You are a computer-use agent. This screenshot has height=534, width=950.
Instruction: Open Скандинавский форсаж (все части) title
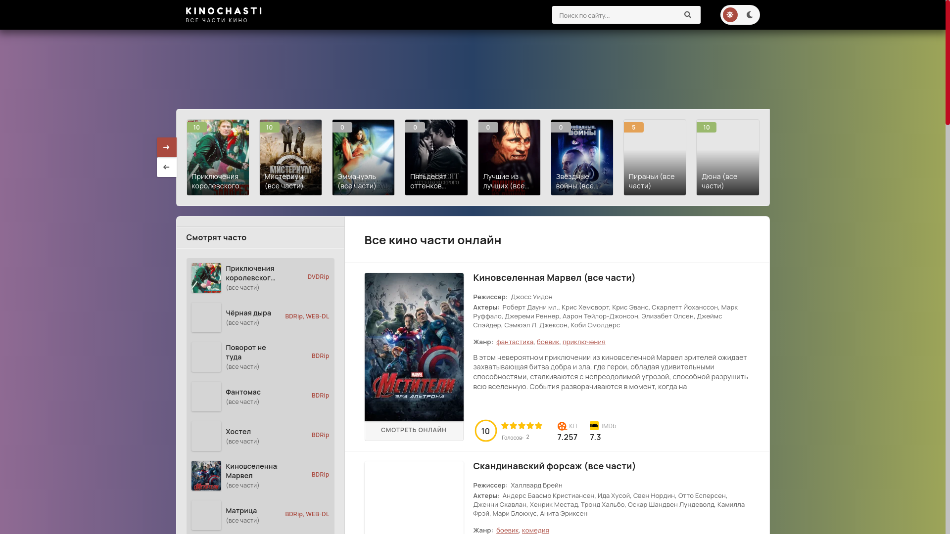[x=554, y=466]
